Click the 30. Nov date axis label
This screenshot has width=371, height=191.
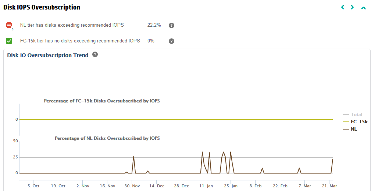click(x=132, y=186)
